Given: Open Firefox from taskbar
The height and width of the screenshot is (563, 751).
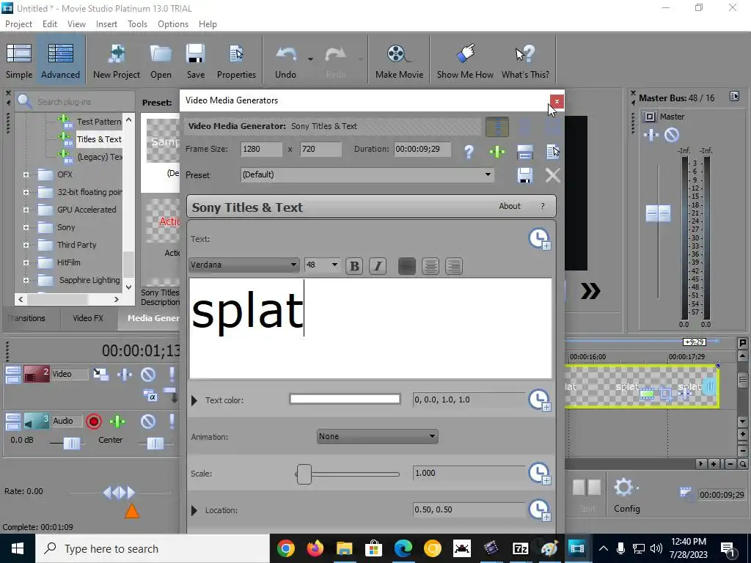Looking at the screenshot, I should (315, 548).
